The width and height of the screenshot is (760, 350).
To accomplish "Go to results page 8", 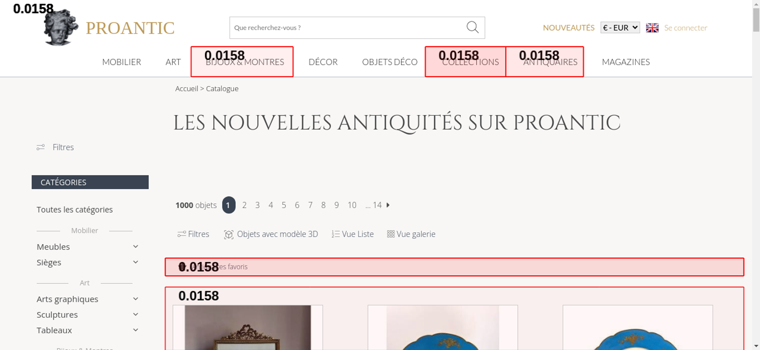I will coord(323,205).
